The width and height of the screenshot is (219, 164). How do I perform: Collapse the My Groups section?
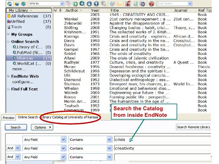(8, 35)
